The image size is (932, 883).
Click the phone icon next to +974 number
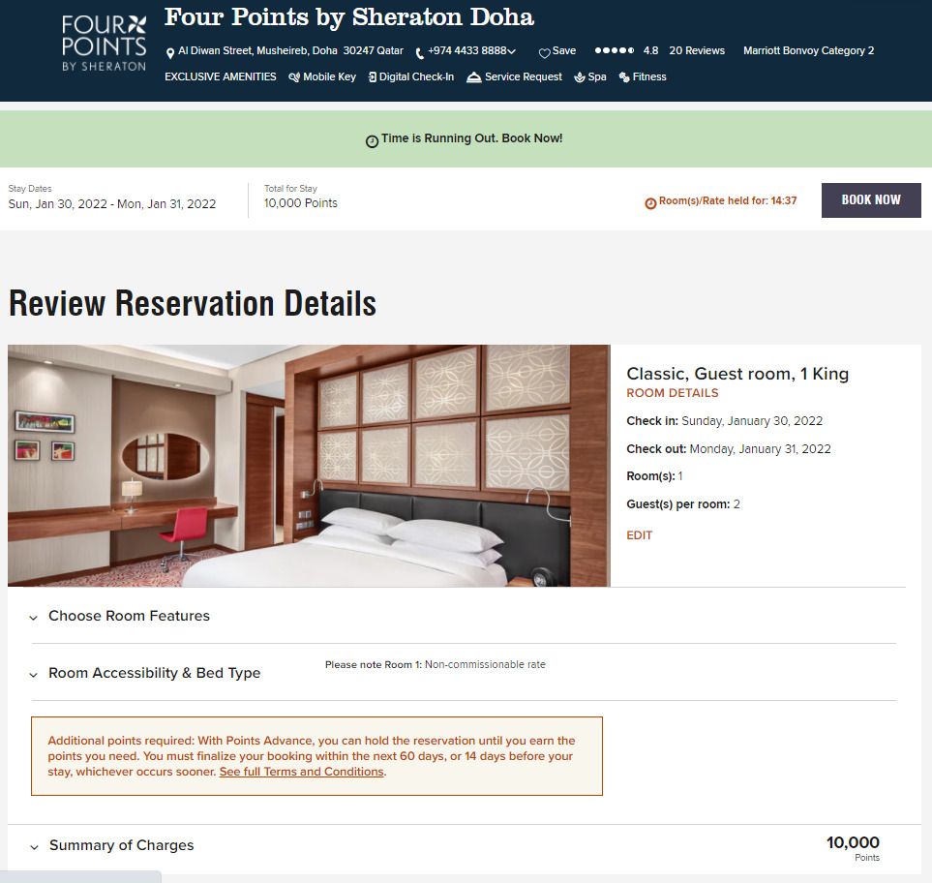420,53
